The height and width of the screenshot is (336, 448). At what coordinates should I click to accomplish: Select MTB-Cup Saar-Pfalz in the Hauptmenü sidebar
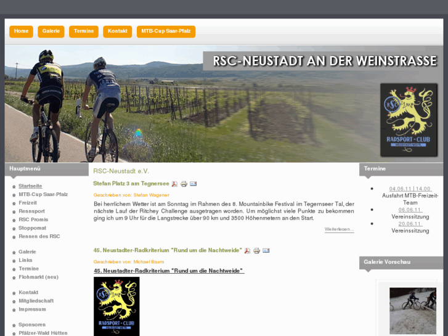43,194
